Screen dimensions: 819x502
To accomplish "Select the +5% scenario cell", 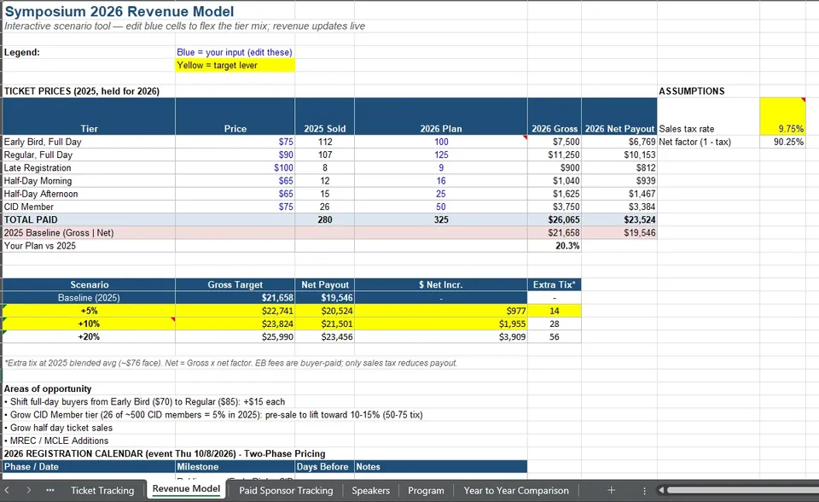I will tap(89, 311).
